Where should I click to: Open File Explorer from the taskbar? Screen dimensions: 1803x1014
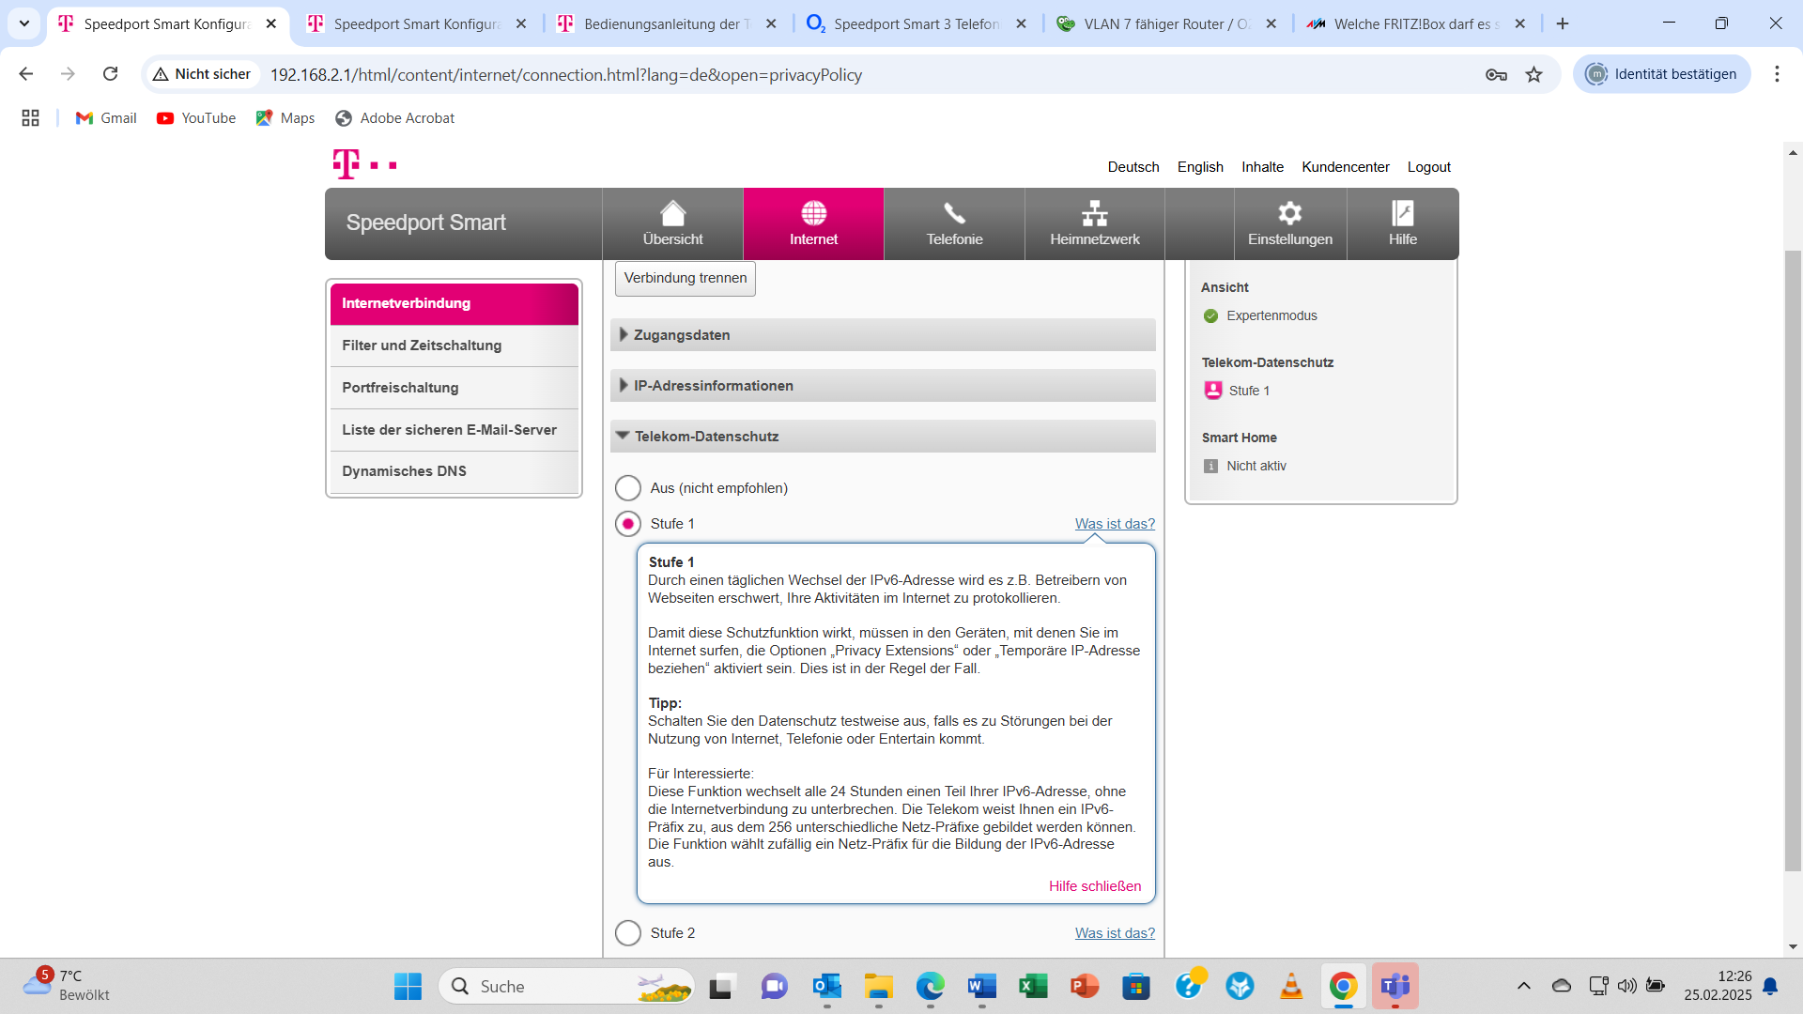pyautogui.click(x=879, y=987)
